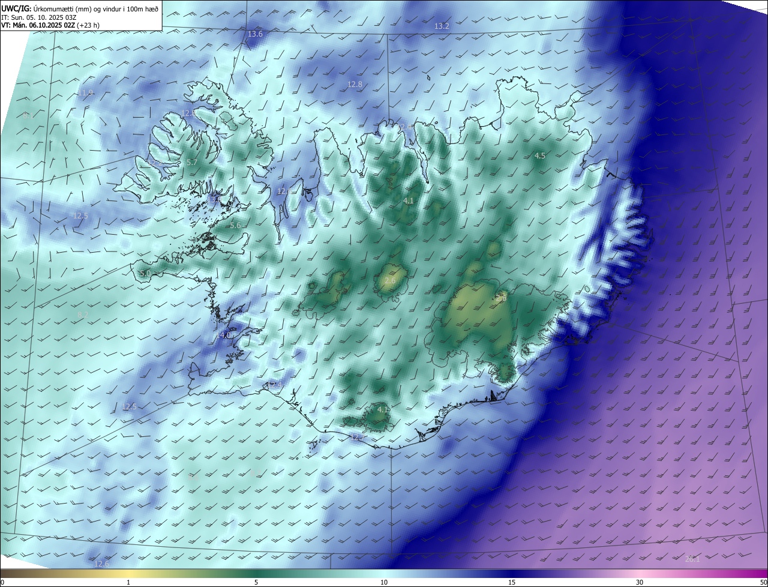Click the 4.5 value label
Viewport: 768px width, 587px height.
pos(540,155)
